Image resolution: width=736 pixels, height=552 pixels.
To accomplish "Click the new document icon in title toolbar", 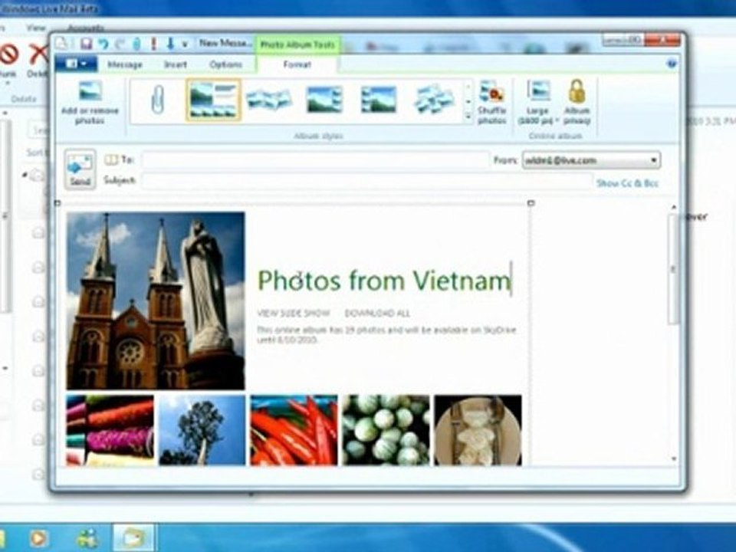I will click(61, 44).
